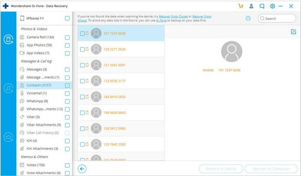Select the iTunes music recovery sidebar icon
The width and height of the screenshot is (301, 176).
click(x=8, y=88)
